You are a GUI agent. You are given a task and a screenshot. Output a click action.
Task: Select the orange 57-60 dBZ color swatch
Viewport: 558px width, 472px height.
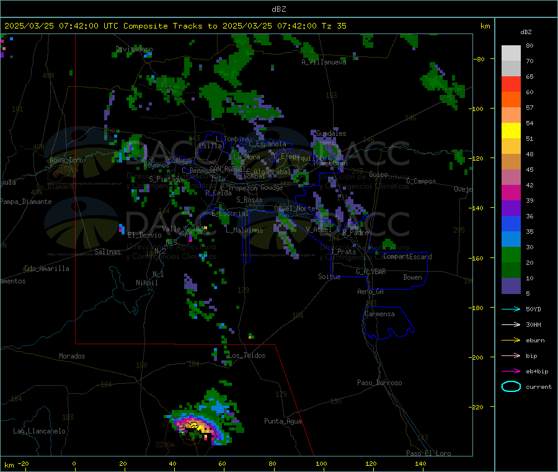tap(511, 100)
